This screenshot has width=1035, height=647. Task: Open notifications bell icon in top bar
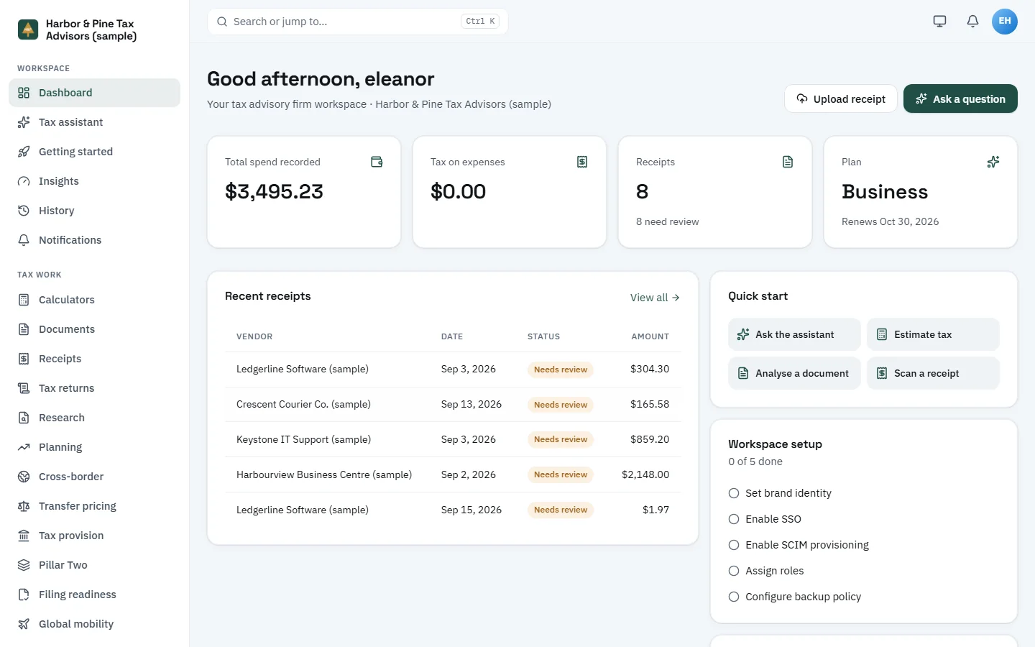click(972, 22)
